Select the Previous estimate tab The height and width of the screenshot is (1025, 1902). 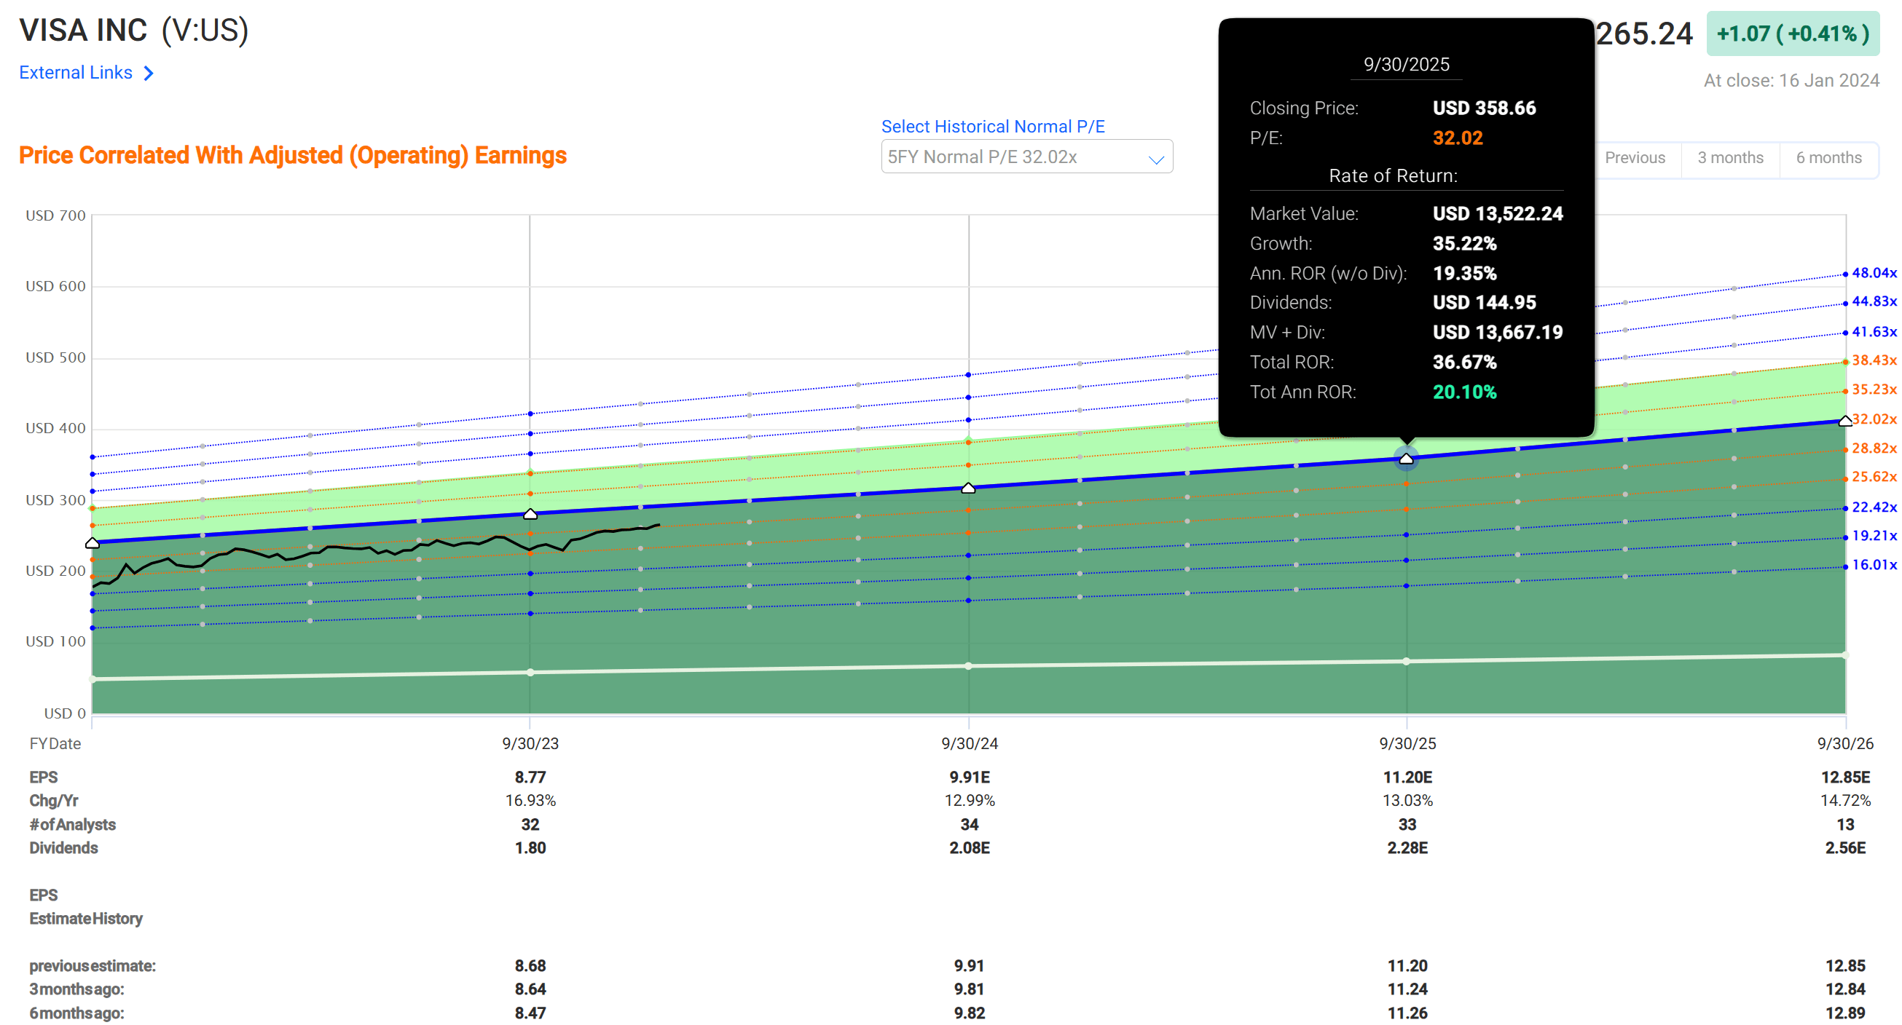point(1634,158)
